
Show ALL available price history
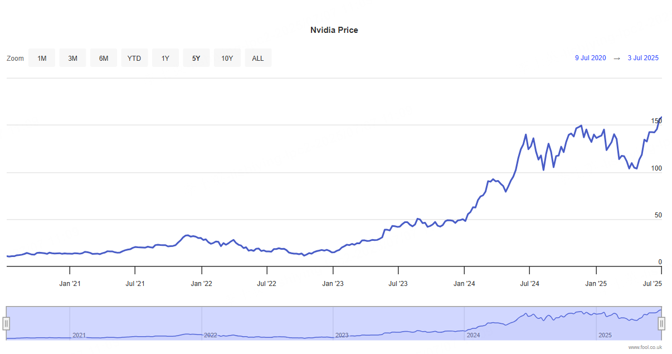click(258, 58)
